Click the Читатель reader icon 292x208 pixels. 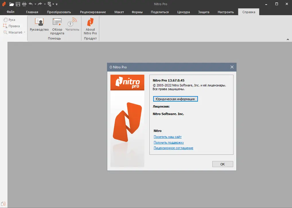tap(72, 25)
